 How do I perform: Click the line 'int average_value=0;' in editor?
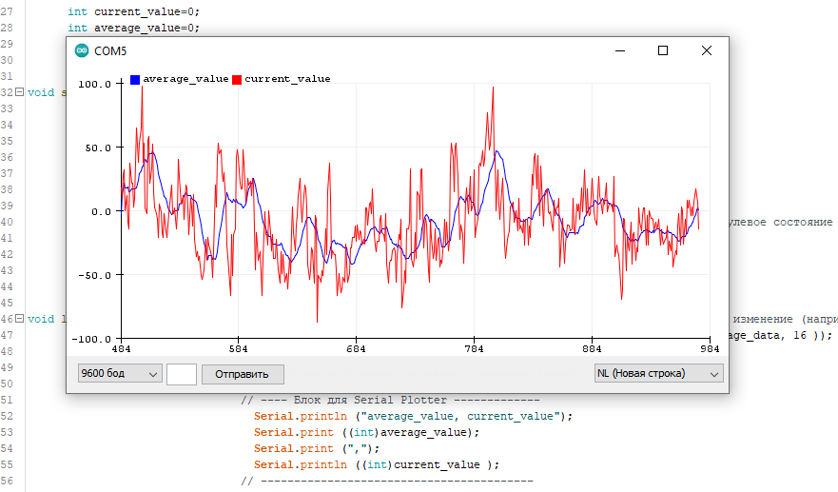133,28
